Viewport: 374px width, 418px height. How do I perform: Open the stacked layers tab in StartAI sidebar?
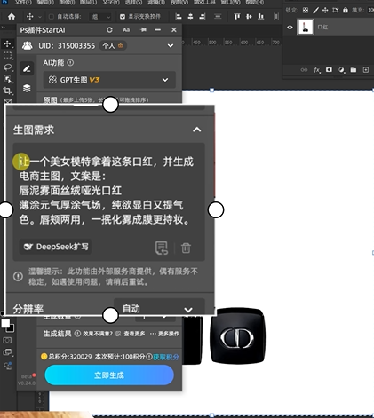click(x=27, y=88)
